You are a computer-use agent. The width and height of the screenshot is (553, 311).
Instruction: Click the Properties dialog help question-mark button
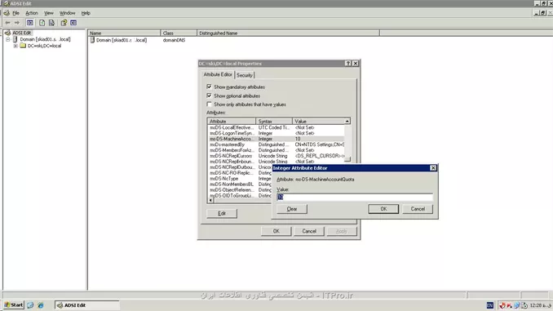tap(348, 63)
